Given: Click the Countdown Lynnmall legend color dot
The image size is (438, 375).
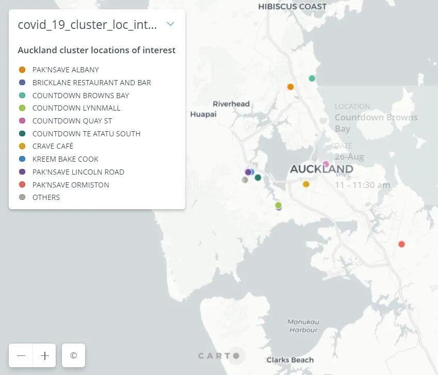Looking at the screenshot, I should pos(22,108).
